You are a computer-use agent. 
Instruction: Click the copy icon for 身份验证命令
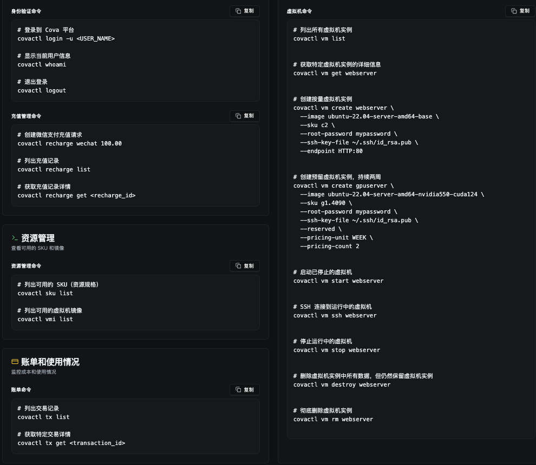[239, 11]
